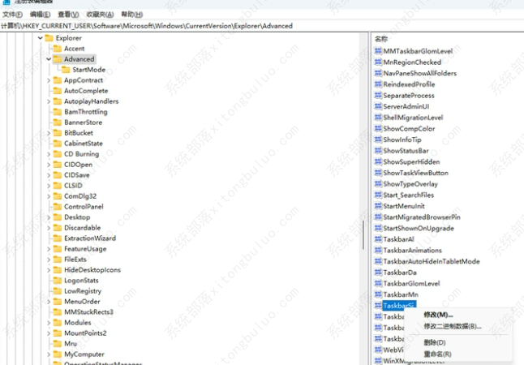Screen dimensions: 524x365
Task: Select the CabinetState folder icon
Action: pos(58,144)
